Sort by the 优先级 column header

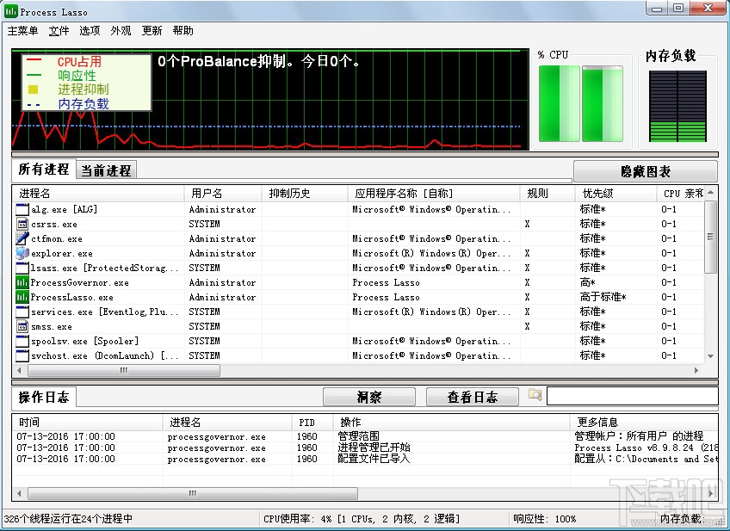pyautogui.click(x=616, y=194)
